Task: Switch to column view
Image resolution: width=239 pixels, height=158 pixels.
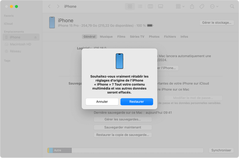Action: pos(150,6)
